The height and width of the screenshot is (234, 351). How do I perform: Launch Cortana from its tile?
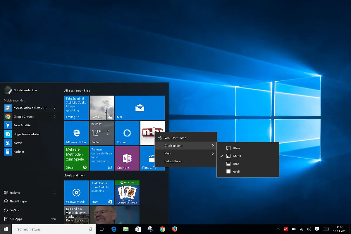(x=127, y=133)
